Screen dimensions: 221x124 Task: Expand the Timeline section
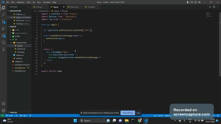click(13, 113)
